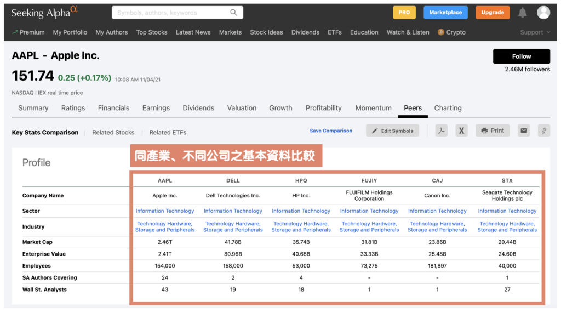Open Markets menu item

point(231,32)
